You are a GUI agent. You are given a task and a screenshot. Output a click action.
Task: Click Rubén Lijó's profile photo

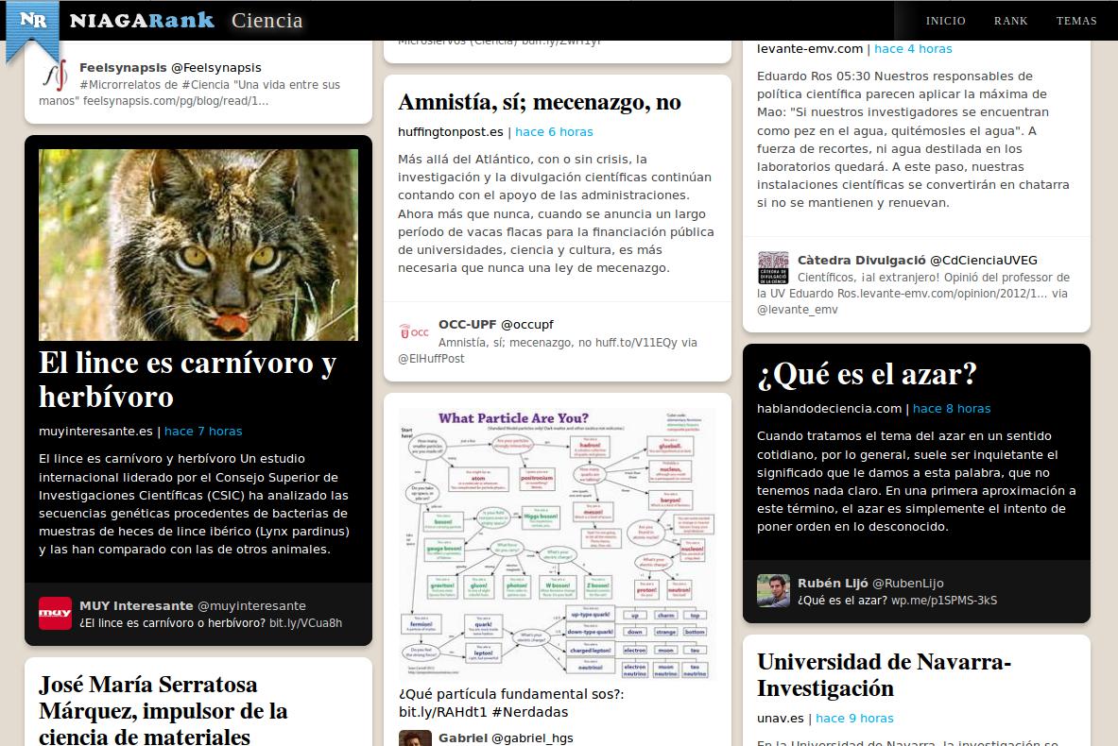(x=773, y=590)
